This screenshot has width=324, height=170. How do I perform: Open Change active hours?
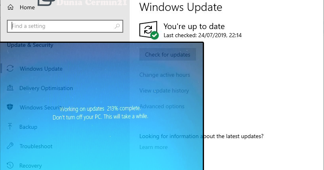pos(164,75)
